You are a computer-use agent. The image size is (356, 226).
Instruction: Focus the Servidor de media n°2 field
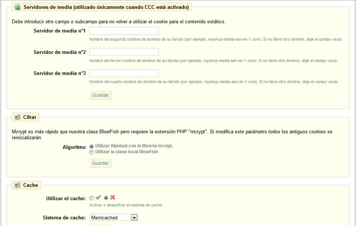pos(124,52)
